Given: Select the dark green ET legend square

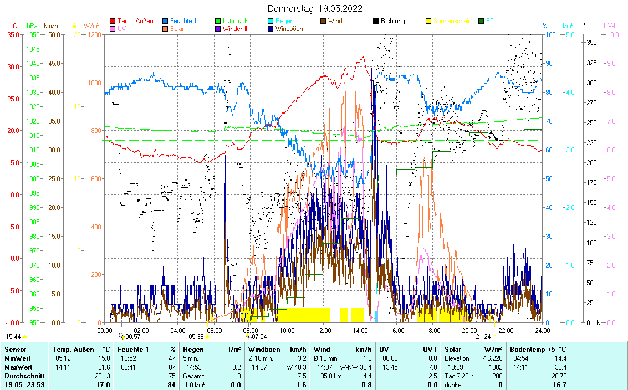Looking at the screenshot, I should 480,22.
